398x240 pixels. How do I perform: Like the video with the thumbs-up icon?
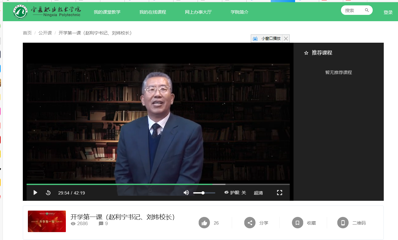pyautogui.click(x=204, y=223)
